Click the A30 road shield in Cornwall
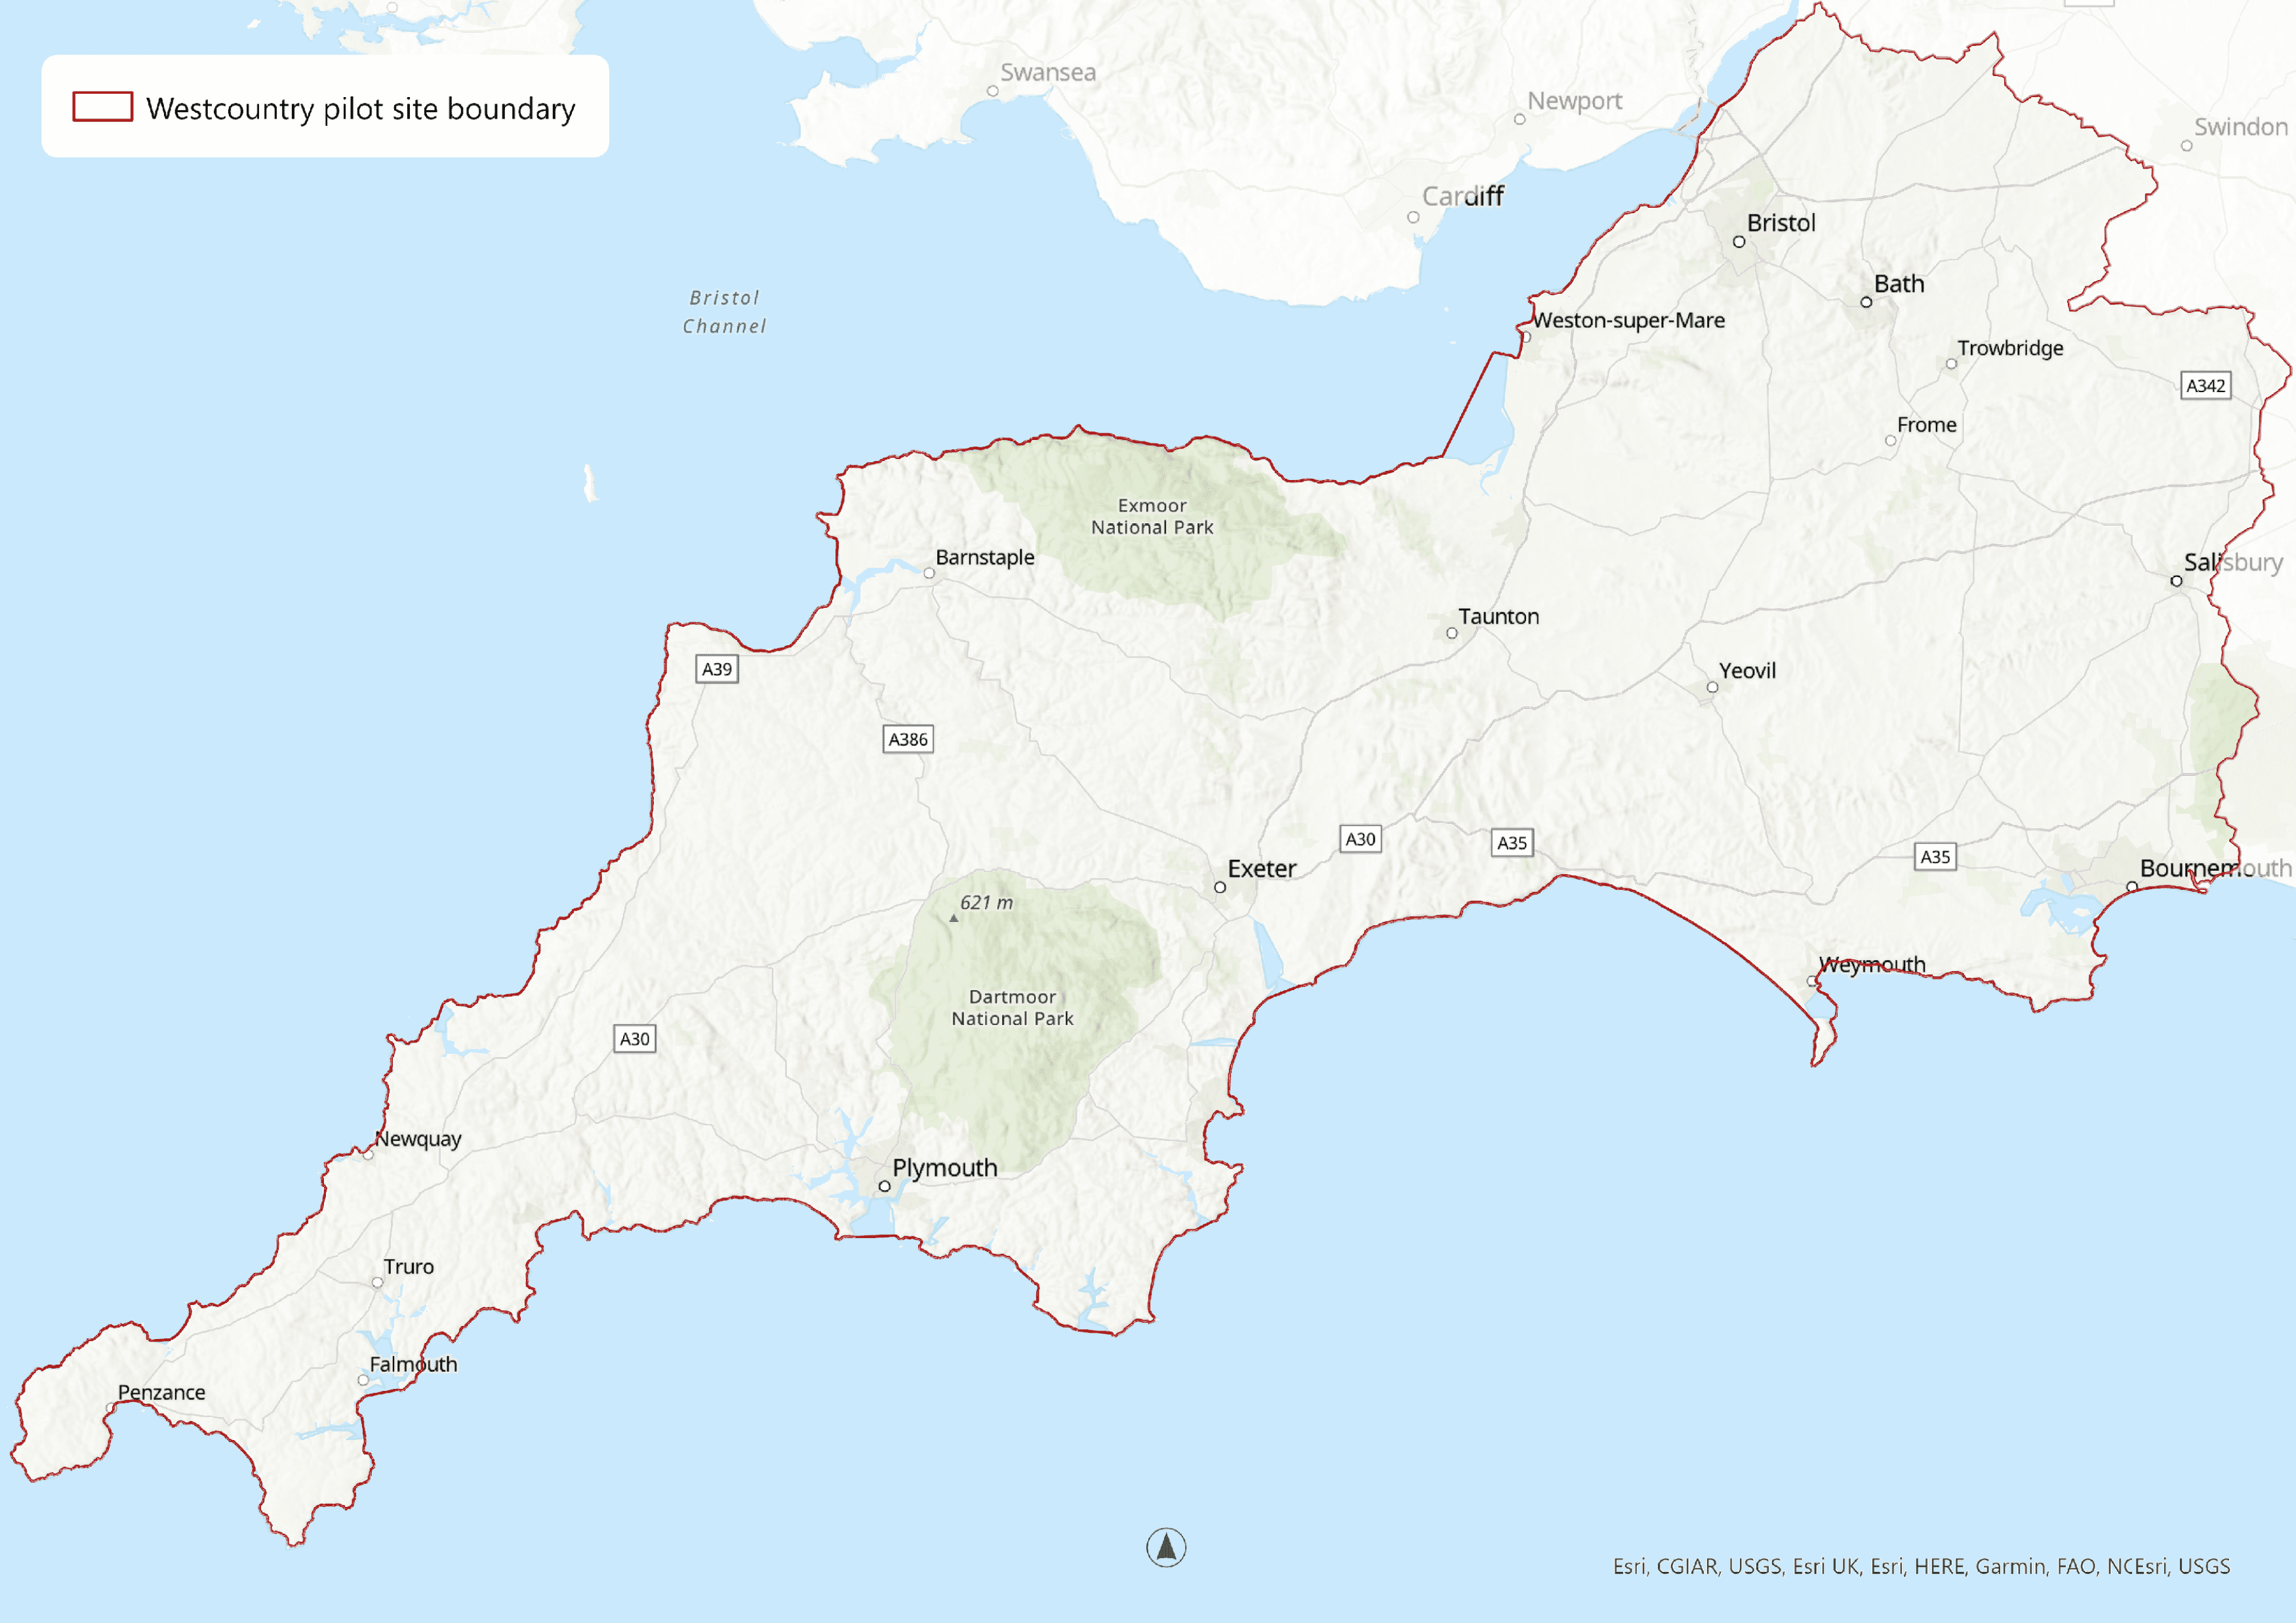The width and height of the screenshot is (2296, 1623). pyautogui.click(x=634, y=1038)
